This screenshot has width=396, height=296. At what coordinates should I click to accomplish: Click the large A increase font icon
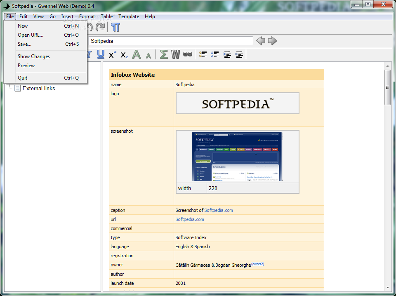[x=137, y=54]
